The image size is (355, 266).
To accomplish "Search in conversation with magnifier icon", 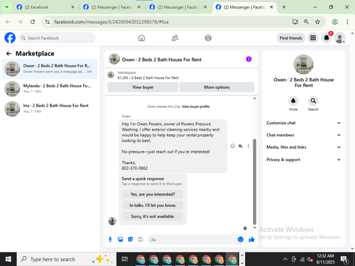I will (x=313, y=101).
